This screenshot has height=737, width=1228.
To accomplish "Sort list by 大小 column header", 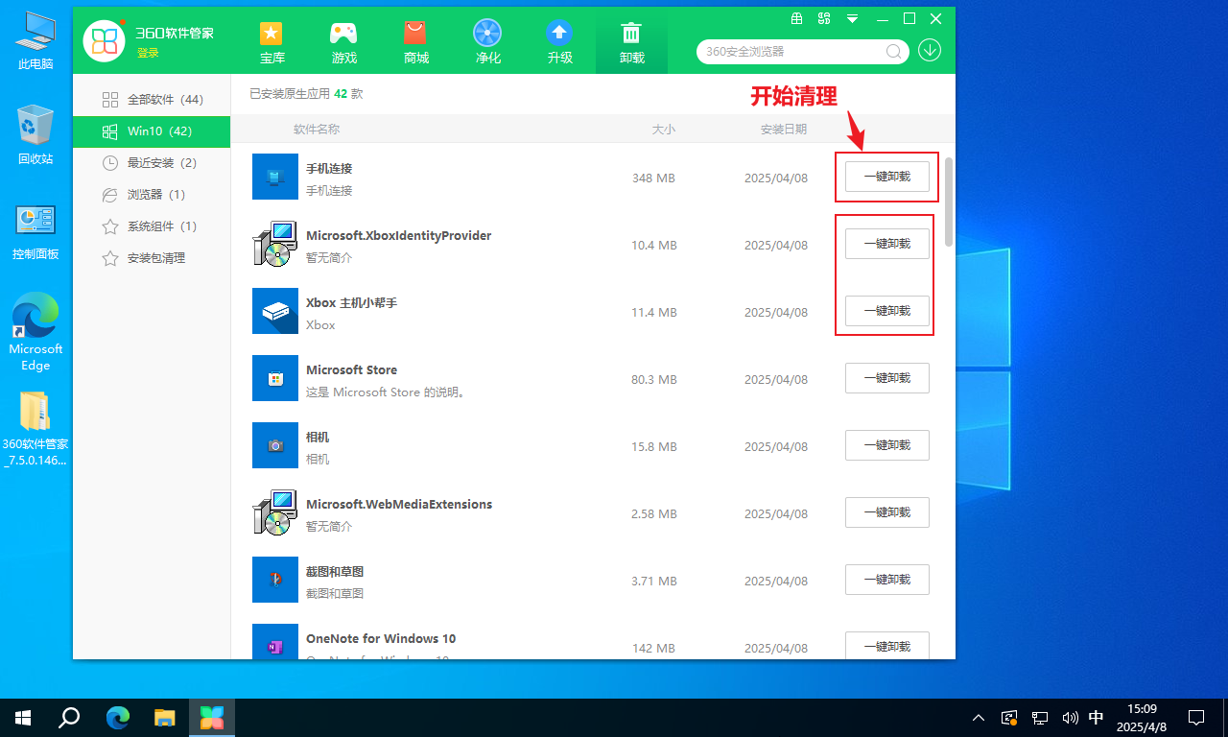I will click(x=664, y=129).
